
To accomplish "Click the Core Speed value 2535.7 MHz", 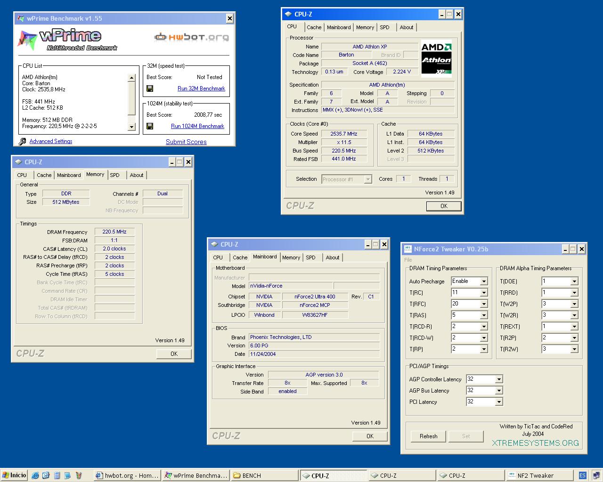I will click(x=344, y=134).
